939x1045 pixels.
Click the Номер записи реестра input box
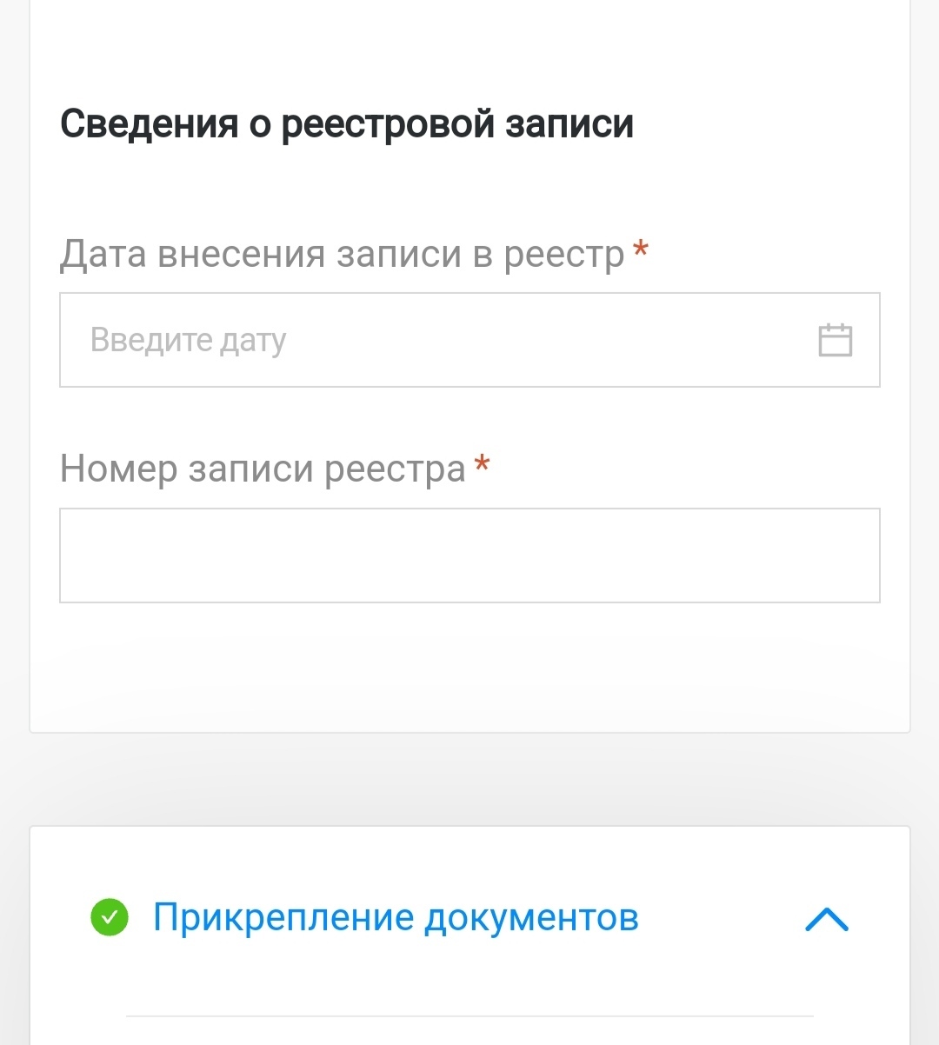click(469, 556)
